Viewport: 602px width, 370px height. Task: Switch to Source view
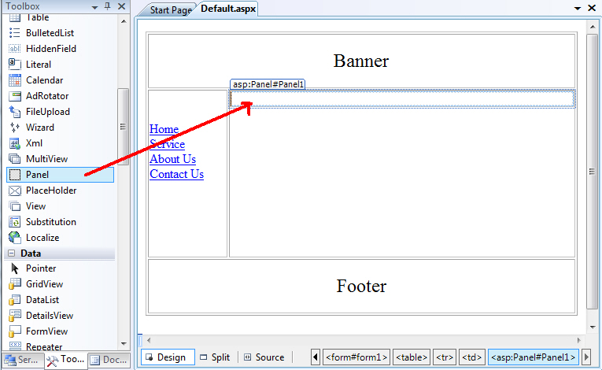pyautogui.click(x=265, y=357)
